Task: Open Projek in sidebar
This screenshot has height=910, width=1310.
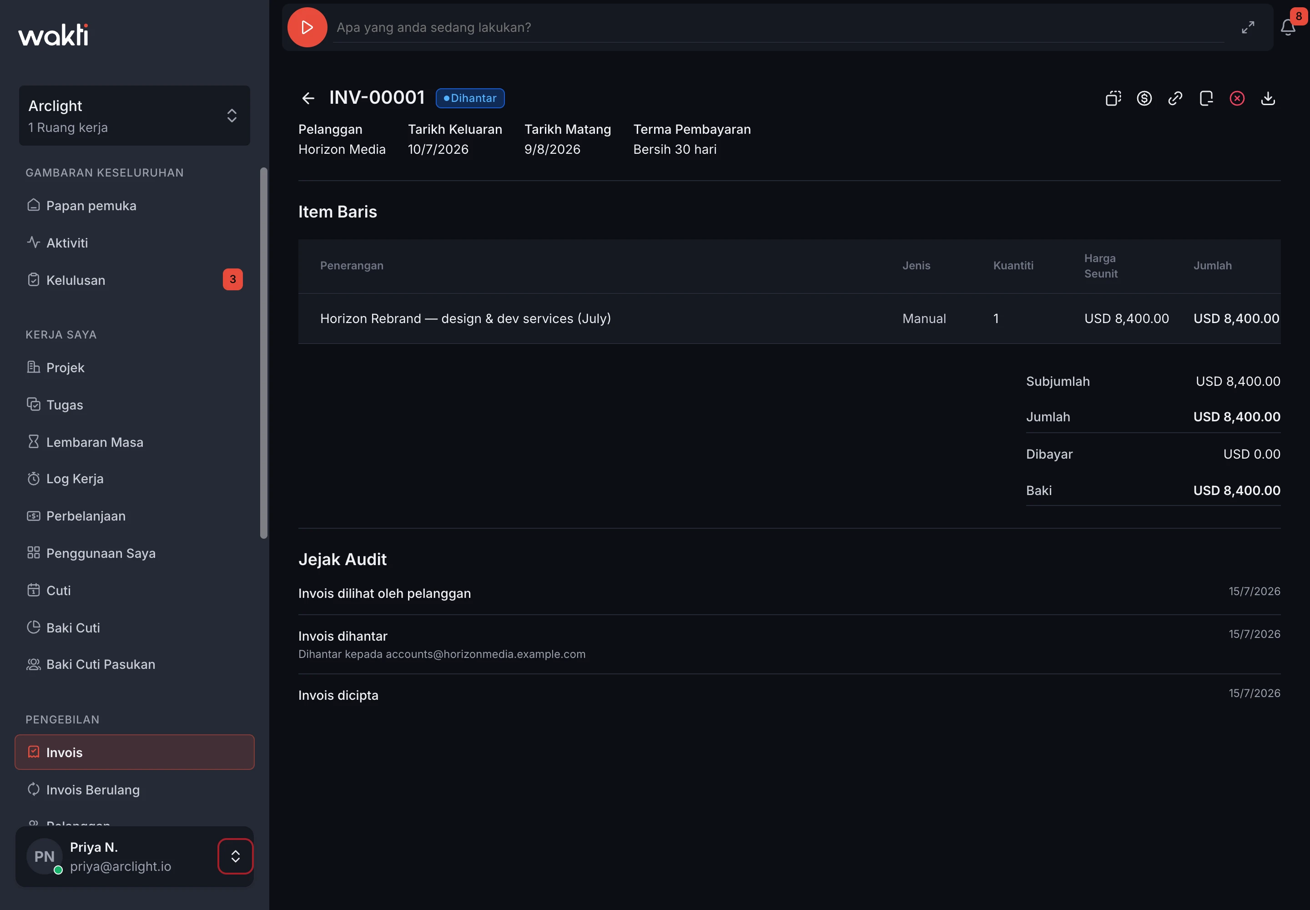Action: pyautogui.click(x=135, y=367)
